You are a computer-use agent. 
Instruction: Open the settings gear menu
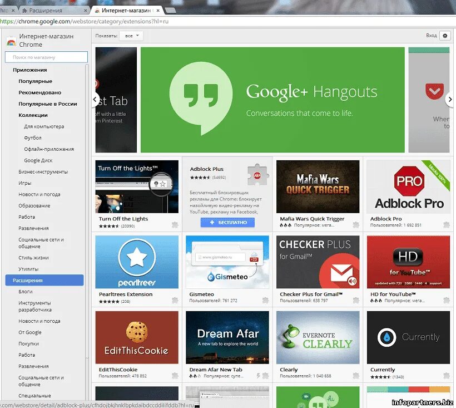tap(445, 36)
